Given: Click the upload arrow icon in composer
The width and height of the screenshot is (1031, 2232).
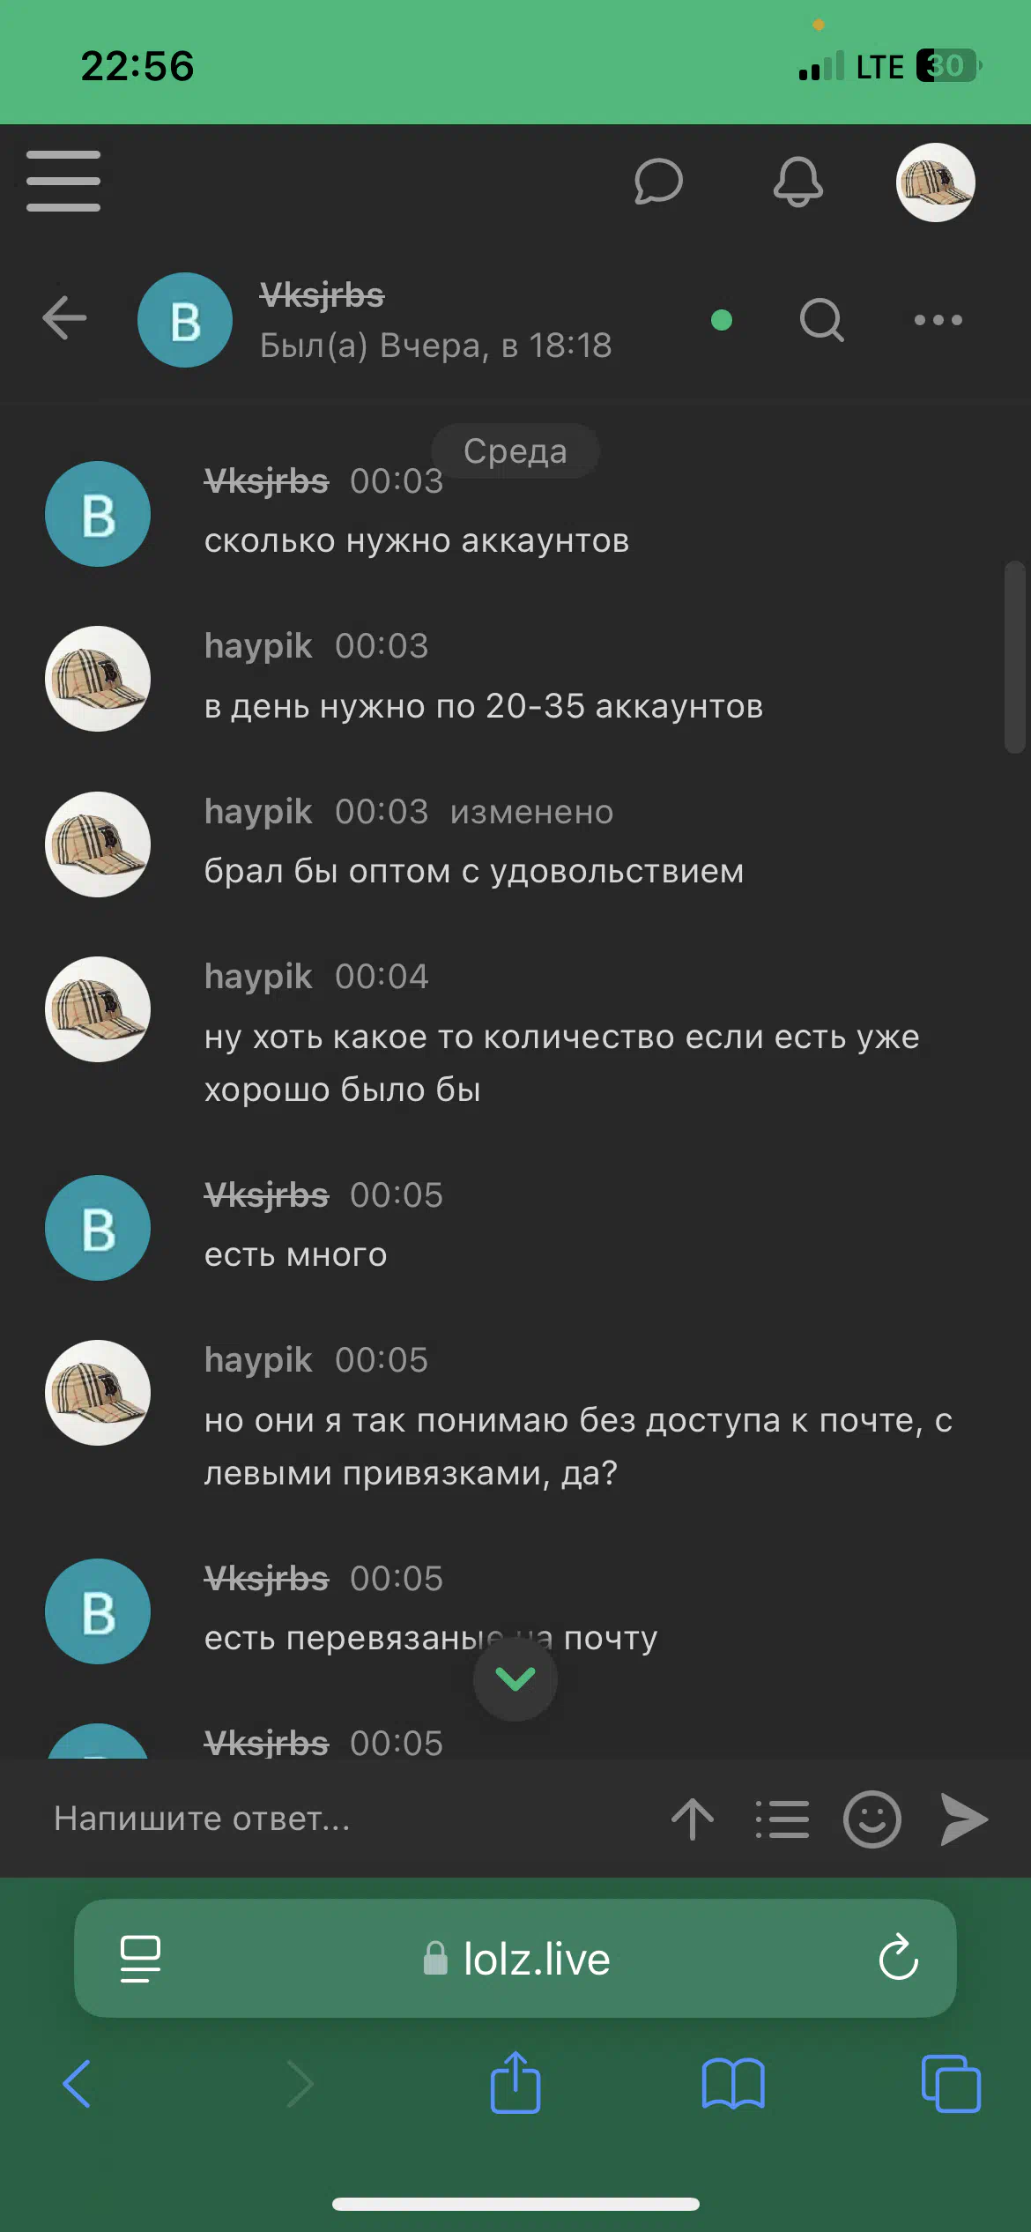Looking at the screenshot, I should tap(693, 1819).
